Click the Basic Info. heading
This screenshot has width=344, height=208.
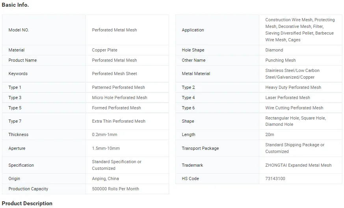tap(15, 5)
